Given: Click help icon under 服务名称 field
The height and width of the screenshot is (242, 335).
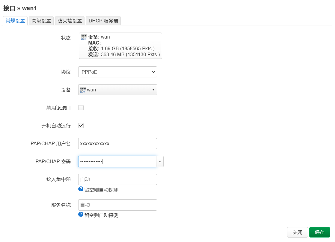Looking at the screenshot, I should pos(81,215).
